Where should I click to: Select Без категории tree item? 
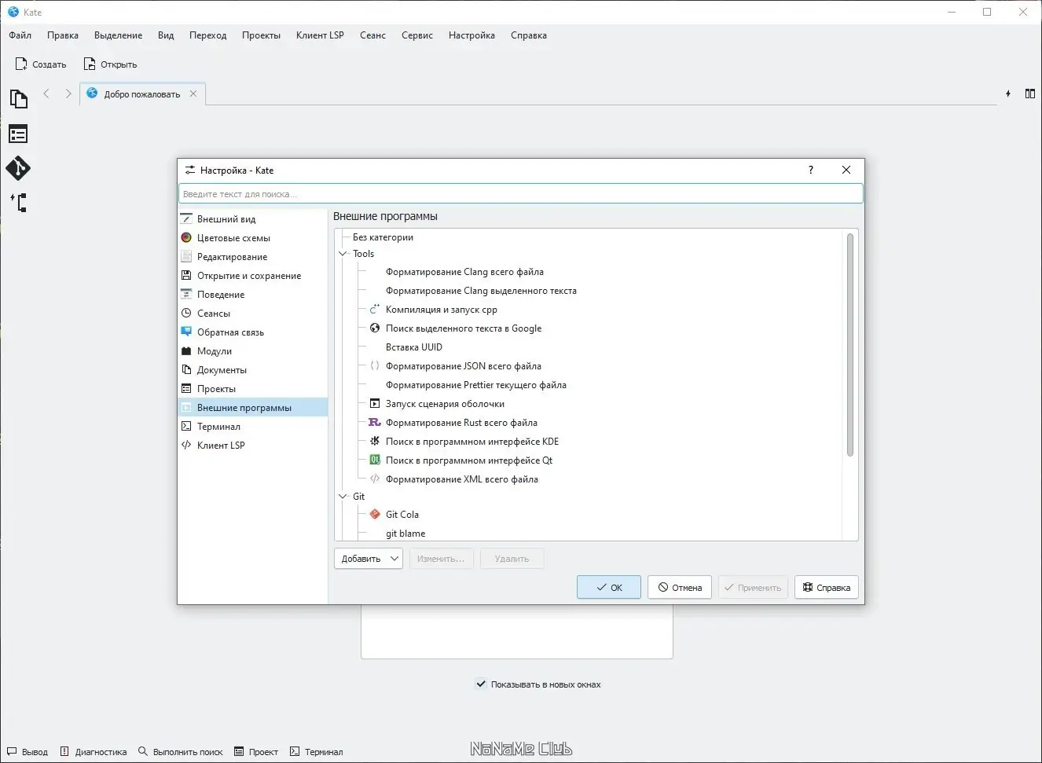pyautogui.click(x=383, y=237)
